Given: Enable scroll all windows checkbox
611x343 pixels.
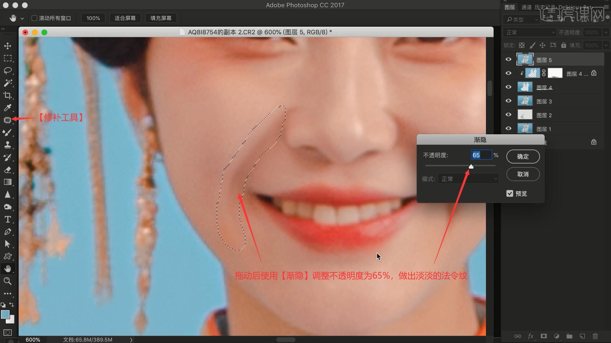Looking at the screenshot, I should 34,18.
